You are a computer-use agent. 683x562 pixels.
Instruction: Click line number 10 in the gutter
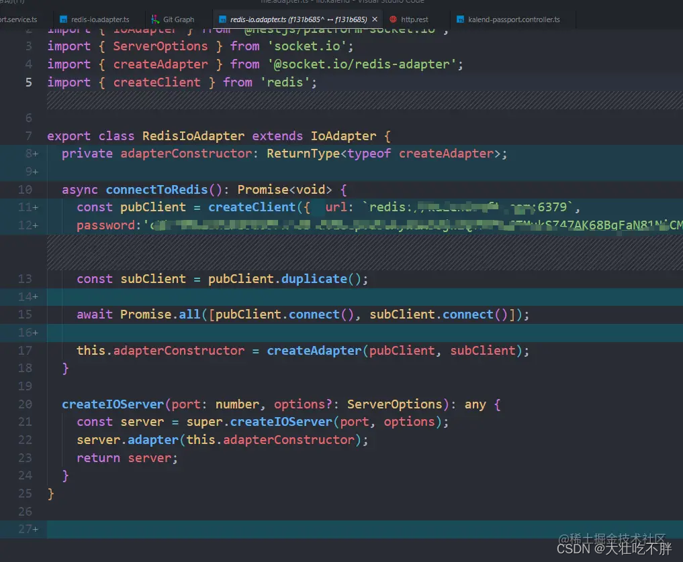click(x=25, y=190)
